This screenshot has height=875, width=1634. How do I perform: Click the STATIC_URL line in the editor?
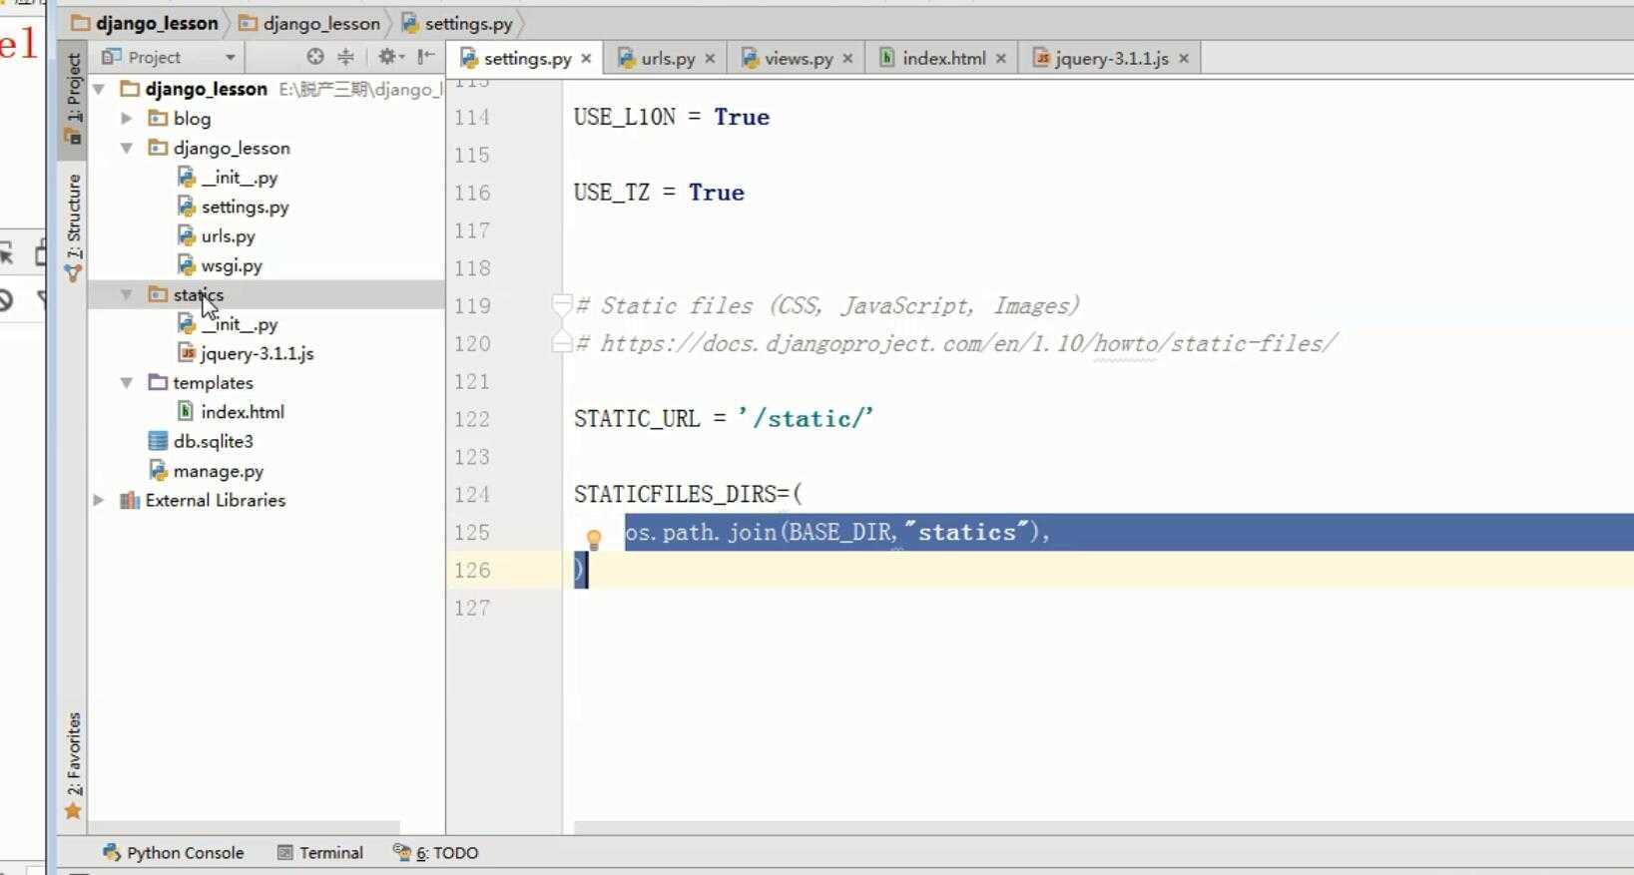pos(724,418)
